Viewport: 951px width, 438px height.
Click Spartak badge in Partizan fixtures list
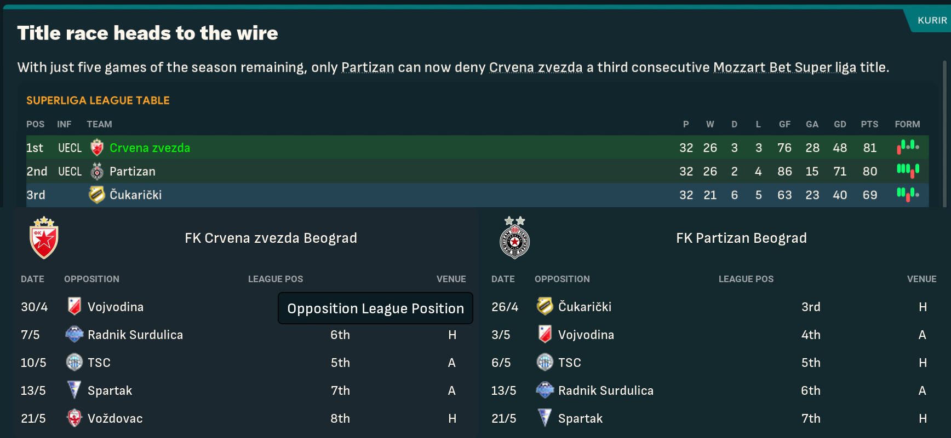pos(545,418)
